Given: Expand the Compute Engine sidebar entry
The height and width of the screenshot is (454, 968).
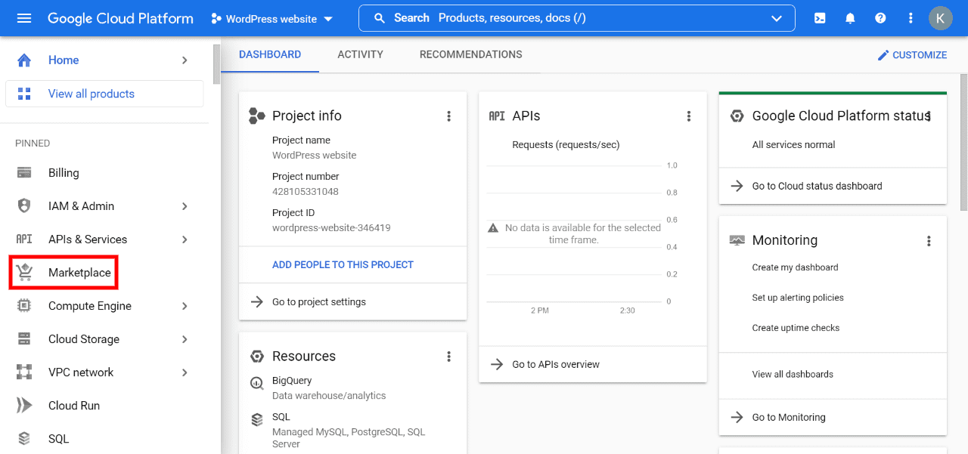Looking at the screenshot, I should [88, 305].
